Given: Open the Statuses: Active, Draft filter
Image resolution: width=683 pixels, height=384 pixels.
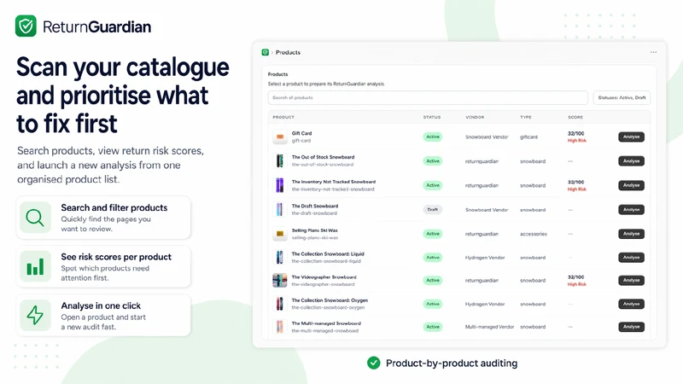Looking at the screenshot, I should click(x=622, y=97).
